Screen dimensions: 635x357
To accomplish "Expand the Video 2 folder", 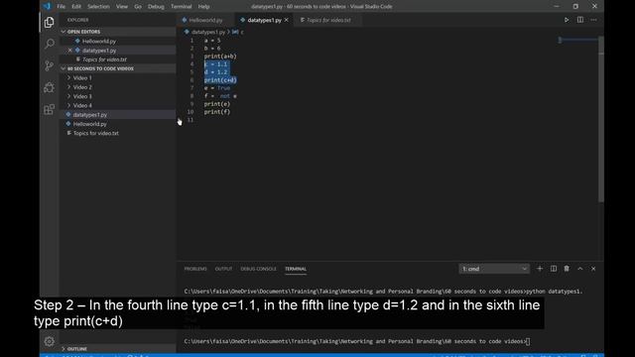I will tap(82, 87).
